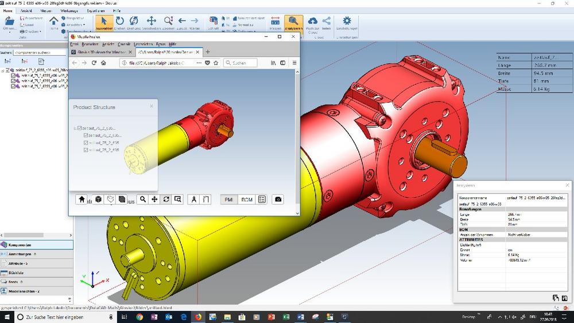Open the Messen measurement tool
This screenshot has height=323, width=574.
coord(275,23)
